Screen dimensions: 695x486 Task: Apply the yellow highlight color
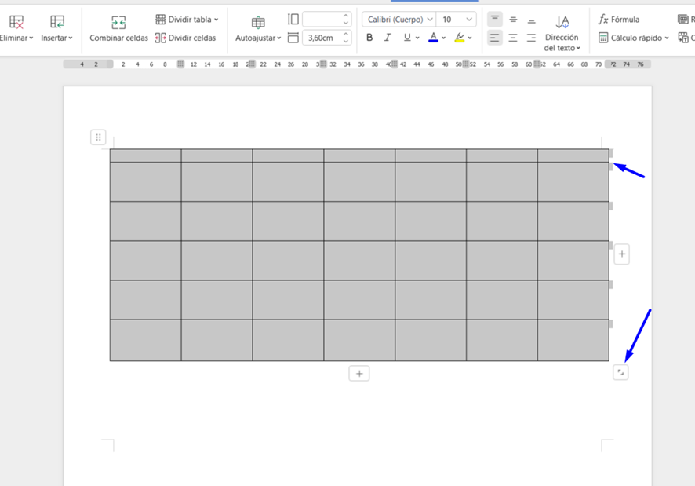coord(460,38)
